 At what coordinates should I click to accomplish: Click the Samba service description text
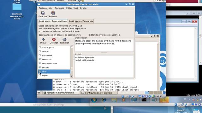(x=103, y=42)
